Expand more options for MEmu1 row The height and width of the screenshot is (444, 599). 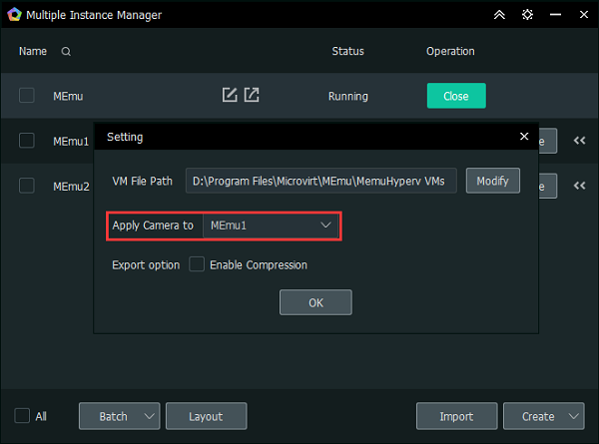(579, 141)
